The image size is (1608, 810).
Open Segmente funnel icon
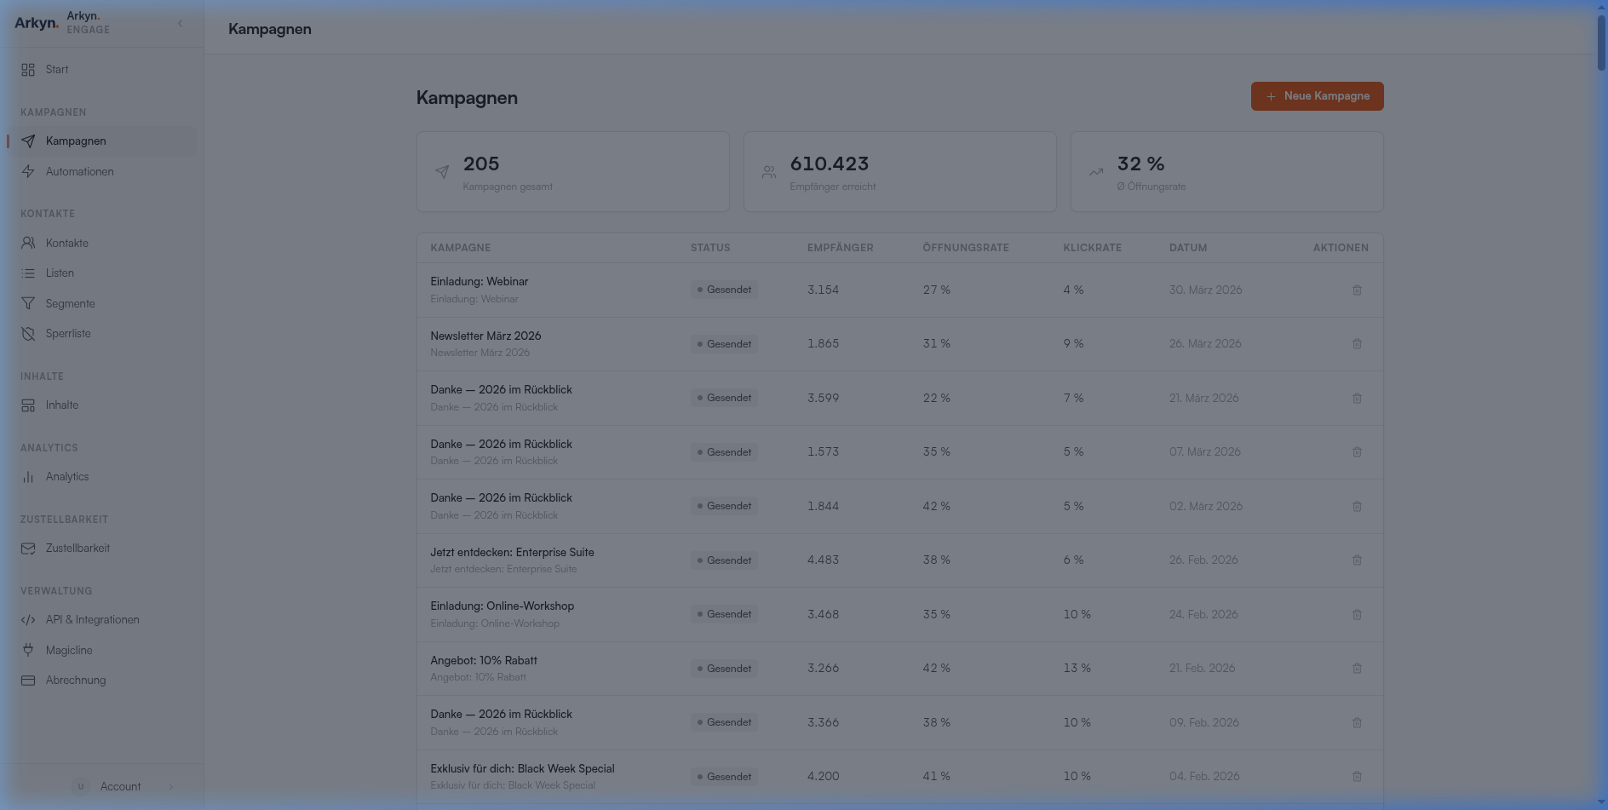coord(28,304)
